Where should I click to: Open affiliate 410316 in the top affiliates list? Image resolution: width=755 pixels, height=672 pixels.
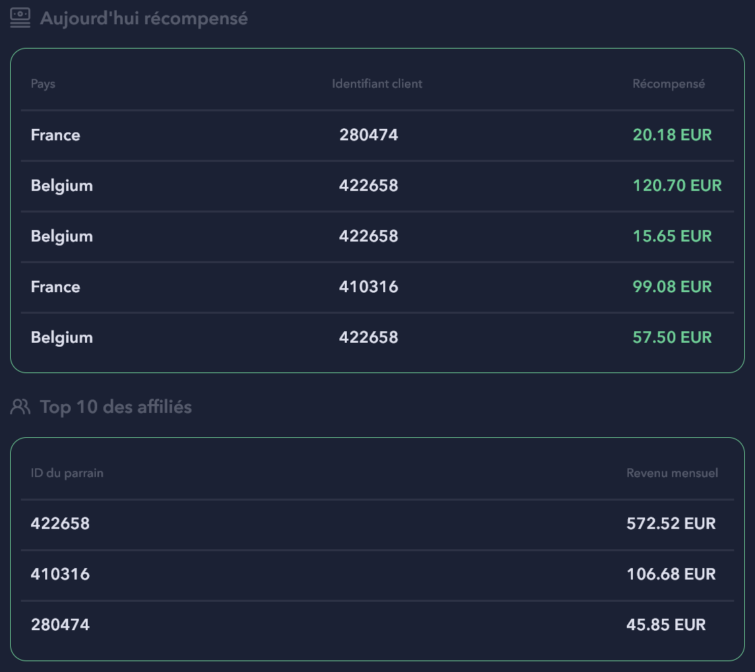click(60, 574)
